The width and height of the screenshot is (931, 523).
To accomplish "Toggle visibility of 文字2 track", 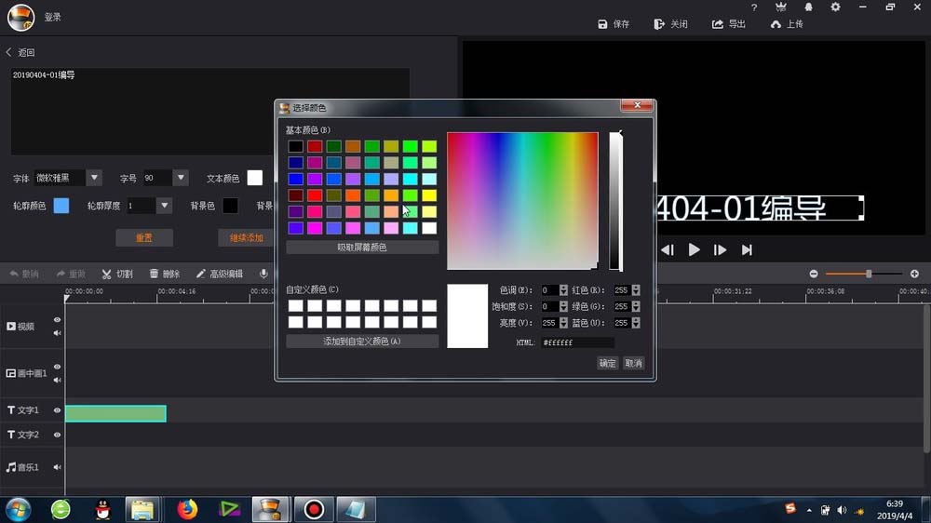I will click(57, 435).
